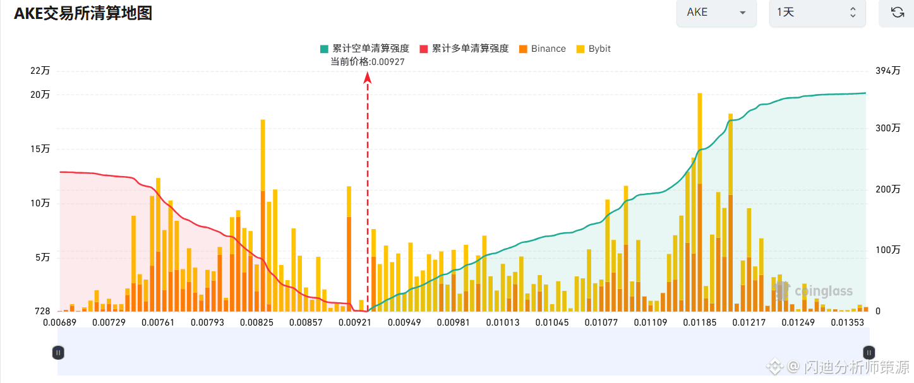Toggle 累计多单清算强度 legend series
The width and height of the screenshot is (914, 383).
click(x=464, y=49)
